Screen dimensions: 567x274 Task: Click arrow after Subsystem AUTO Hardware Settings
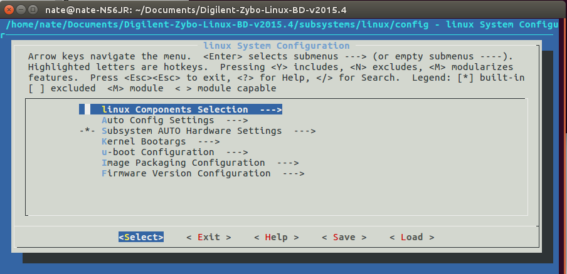point(304,131)
